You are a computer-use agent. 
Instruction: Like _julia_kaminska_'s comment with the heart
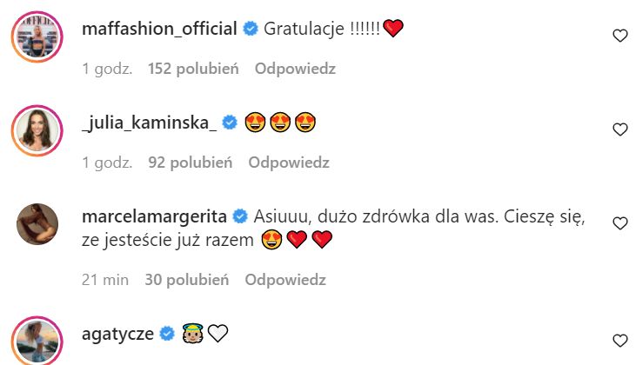[x=619, y=129]
